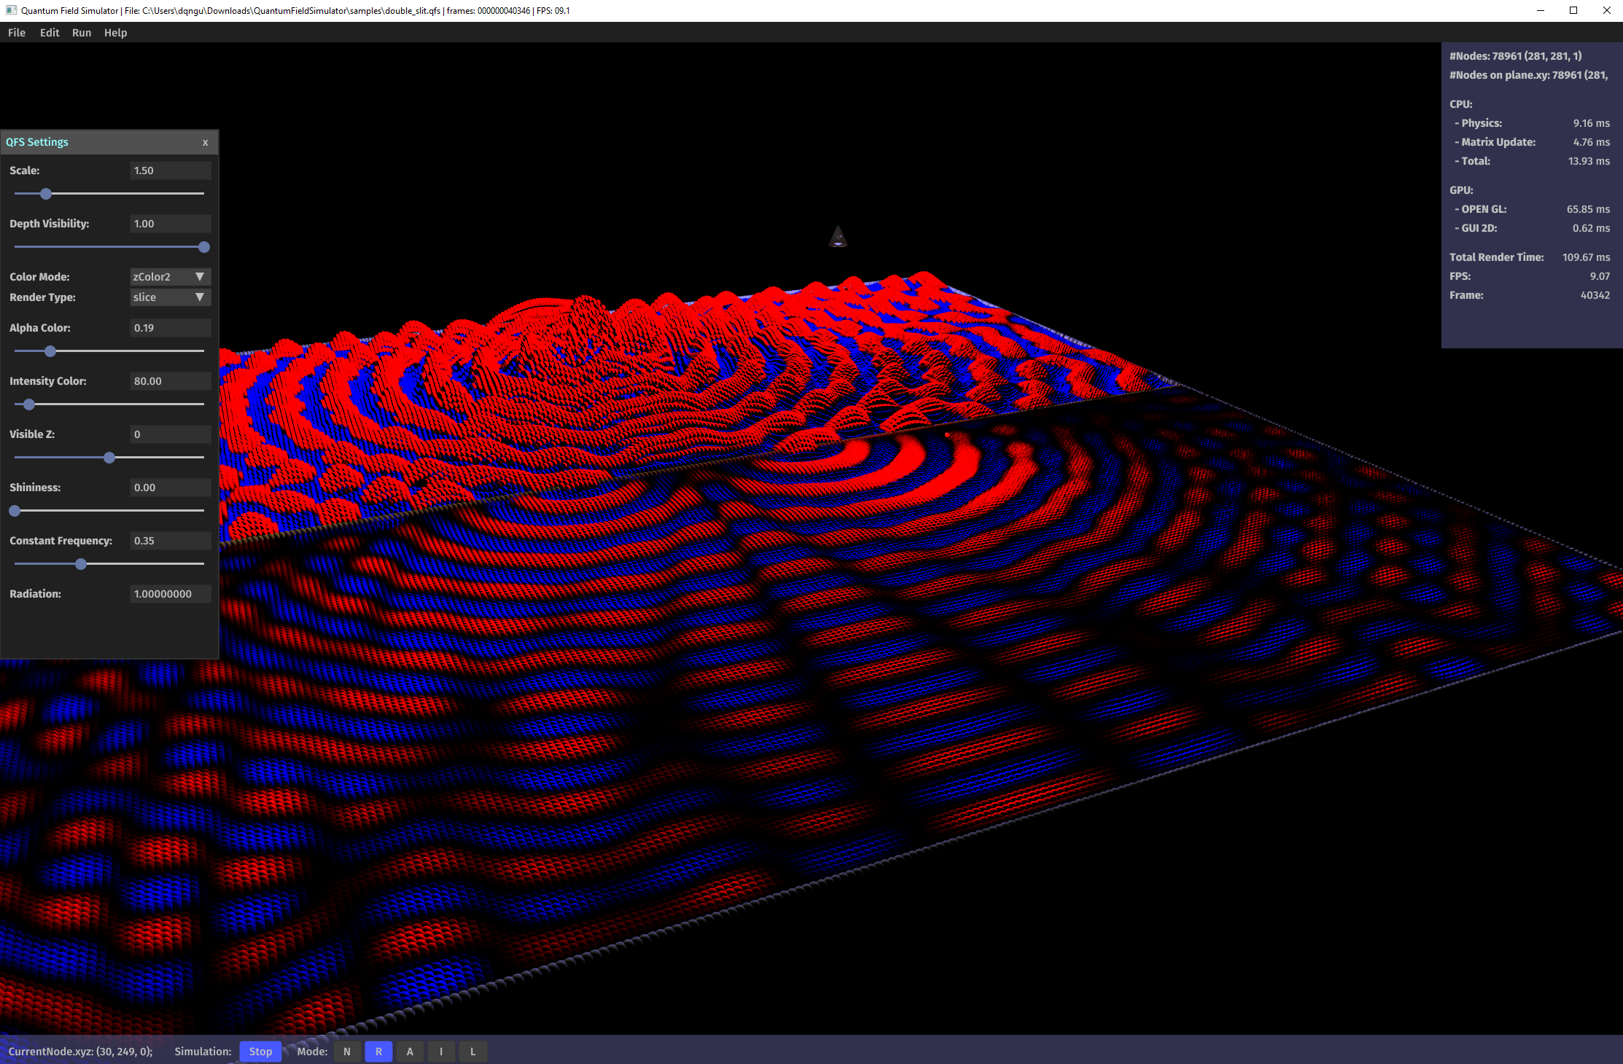Click the Constant Frequency slider handle
Viewport: 1623px width, 1064px height.
click(81, 564)
